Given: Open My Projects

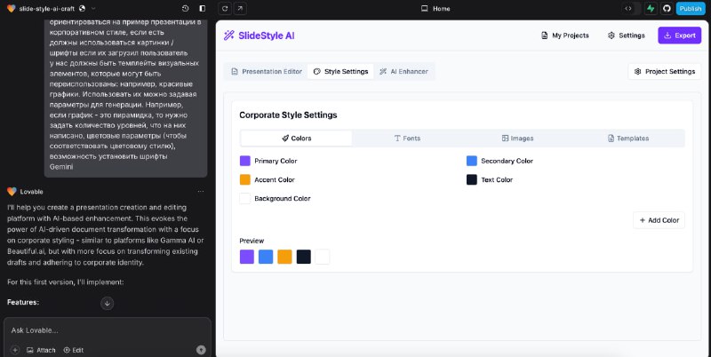Looking at the screenshot, I should [x=565, y=36].
